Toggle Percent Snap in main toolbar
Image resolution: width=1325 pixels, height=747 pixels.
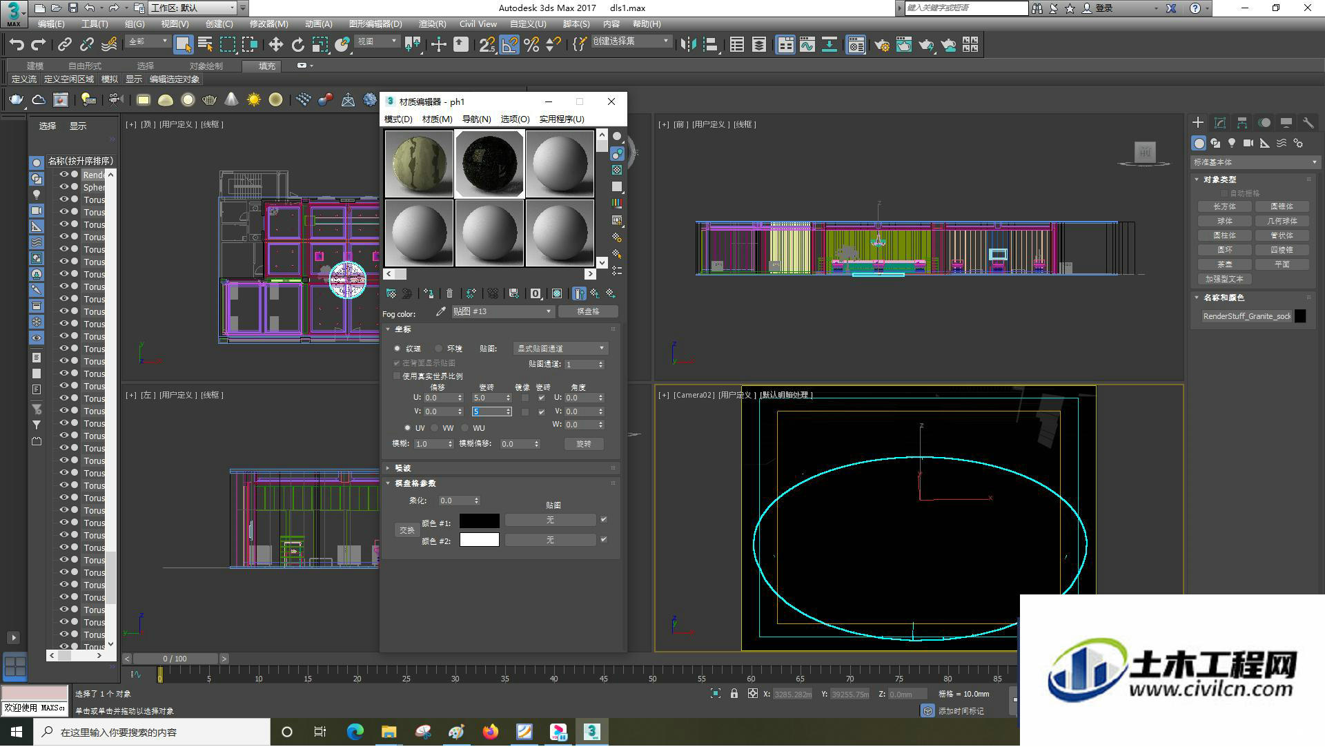[x=531, y=45]
